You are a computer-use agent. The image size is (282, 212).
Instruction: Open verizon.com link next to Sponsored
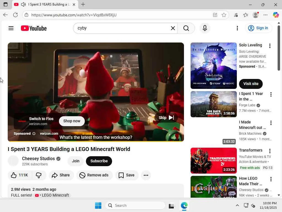pyautogui.click(x=49, y=134)
